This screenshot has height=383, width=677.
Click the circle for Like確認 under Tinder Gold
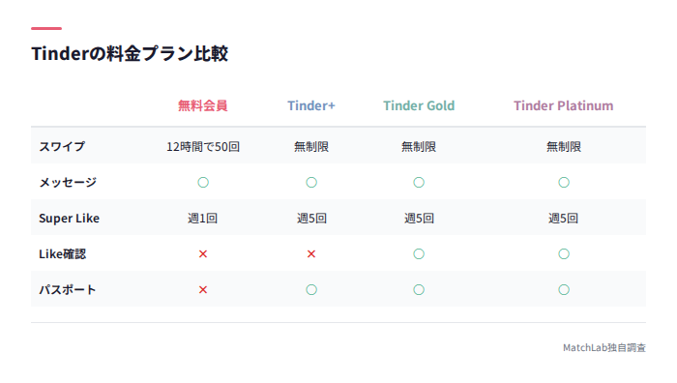[x=419, y=254]
